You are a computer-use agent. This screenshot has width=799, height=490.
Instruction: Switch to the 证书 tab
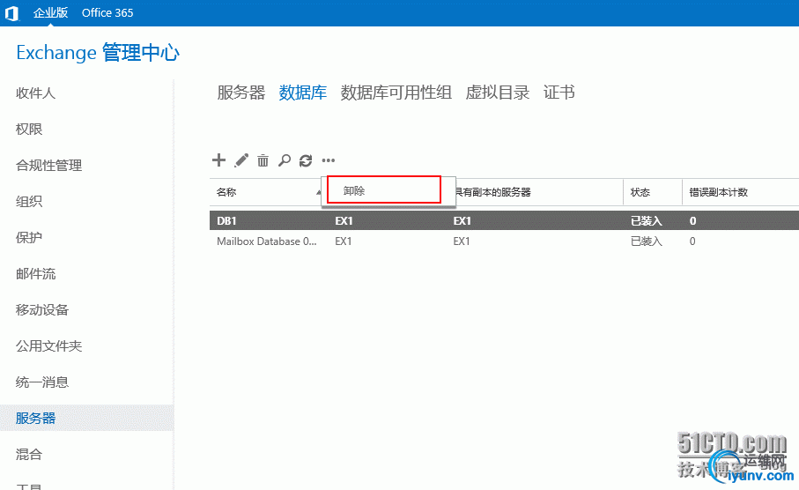(x=559, y=93)
